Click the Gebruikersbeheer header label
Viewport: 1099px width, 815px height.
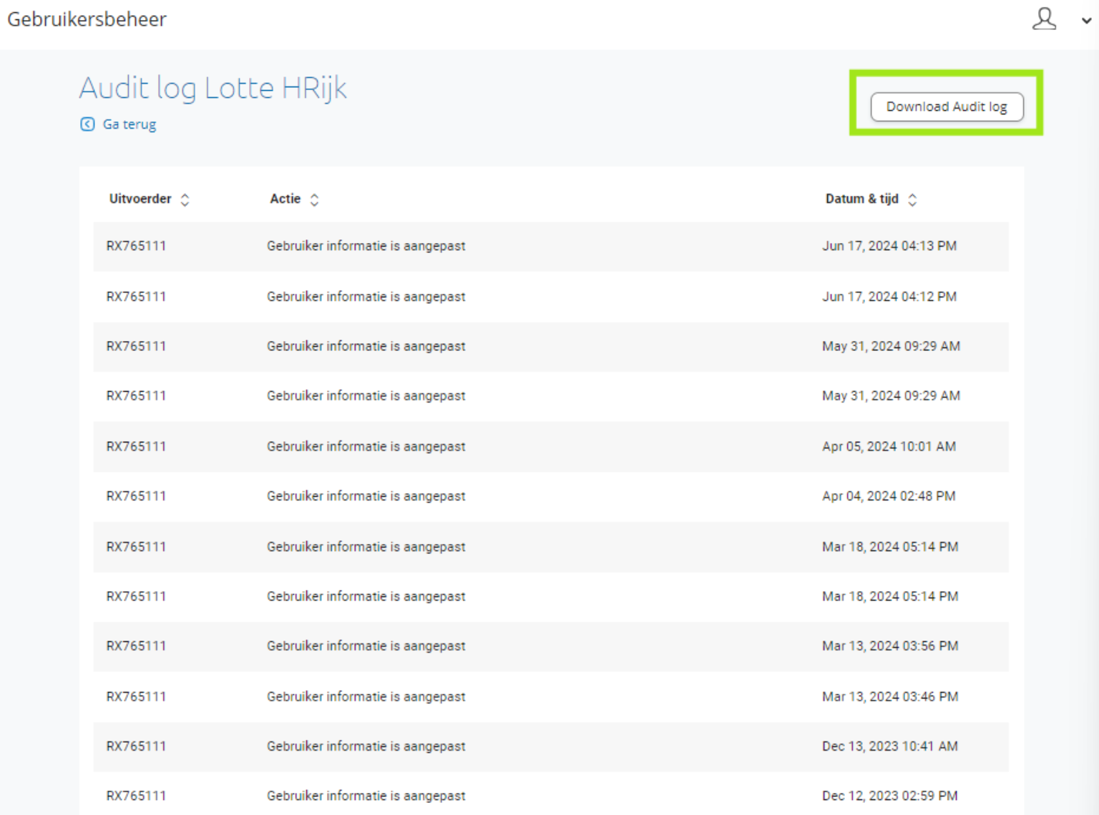click(86, 19)
